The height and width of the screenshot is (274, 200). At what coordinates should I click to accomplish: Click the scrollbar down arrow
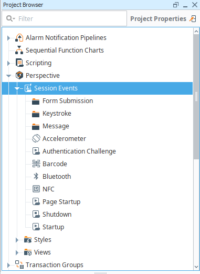[x=196, y=267]
